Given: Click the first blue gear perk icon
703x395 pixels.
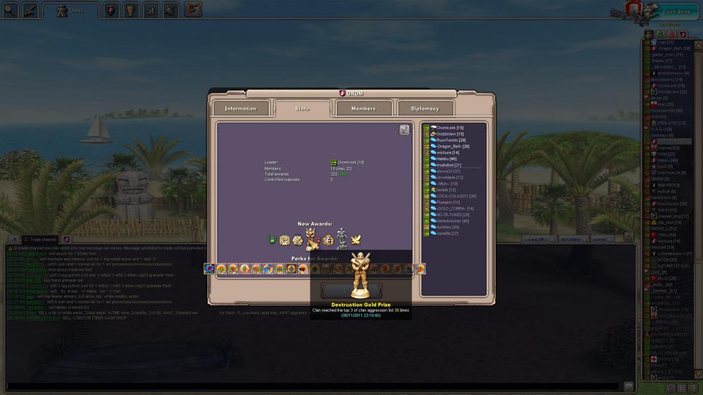Looking at the screenshot, I should click(209, 269).
